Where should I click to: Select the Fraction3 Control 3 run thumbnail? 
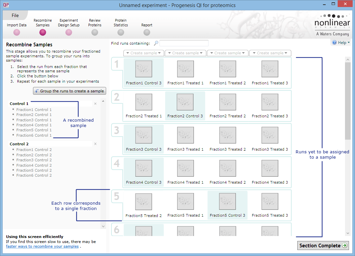pyautogui.click(x=144, y=135)
